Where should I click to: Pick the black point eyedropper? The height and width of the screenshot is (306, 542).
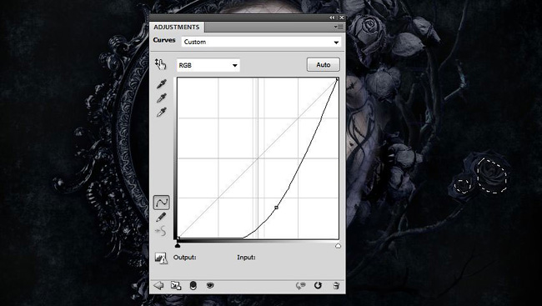click(x=161, y=83)
